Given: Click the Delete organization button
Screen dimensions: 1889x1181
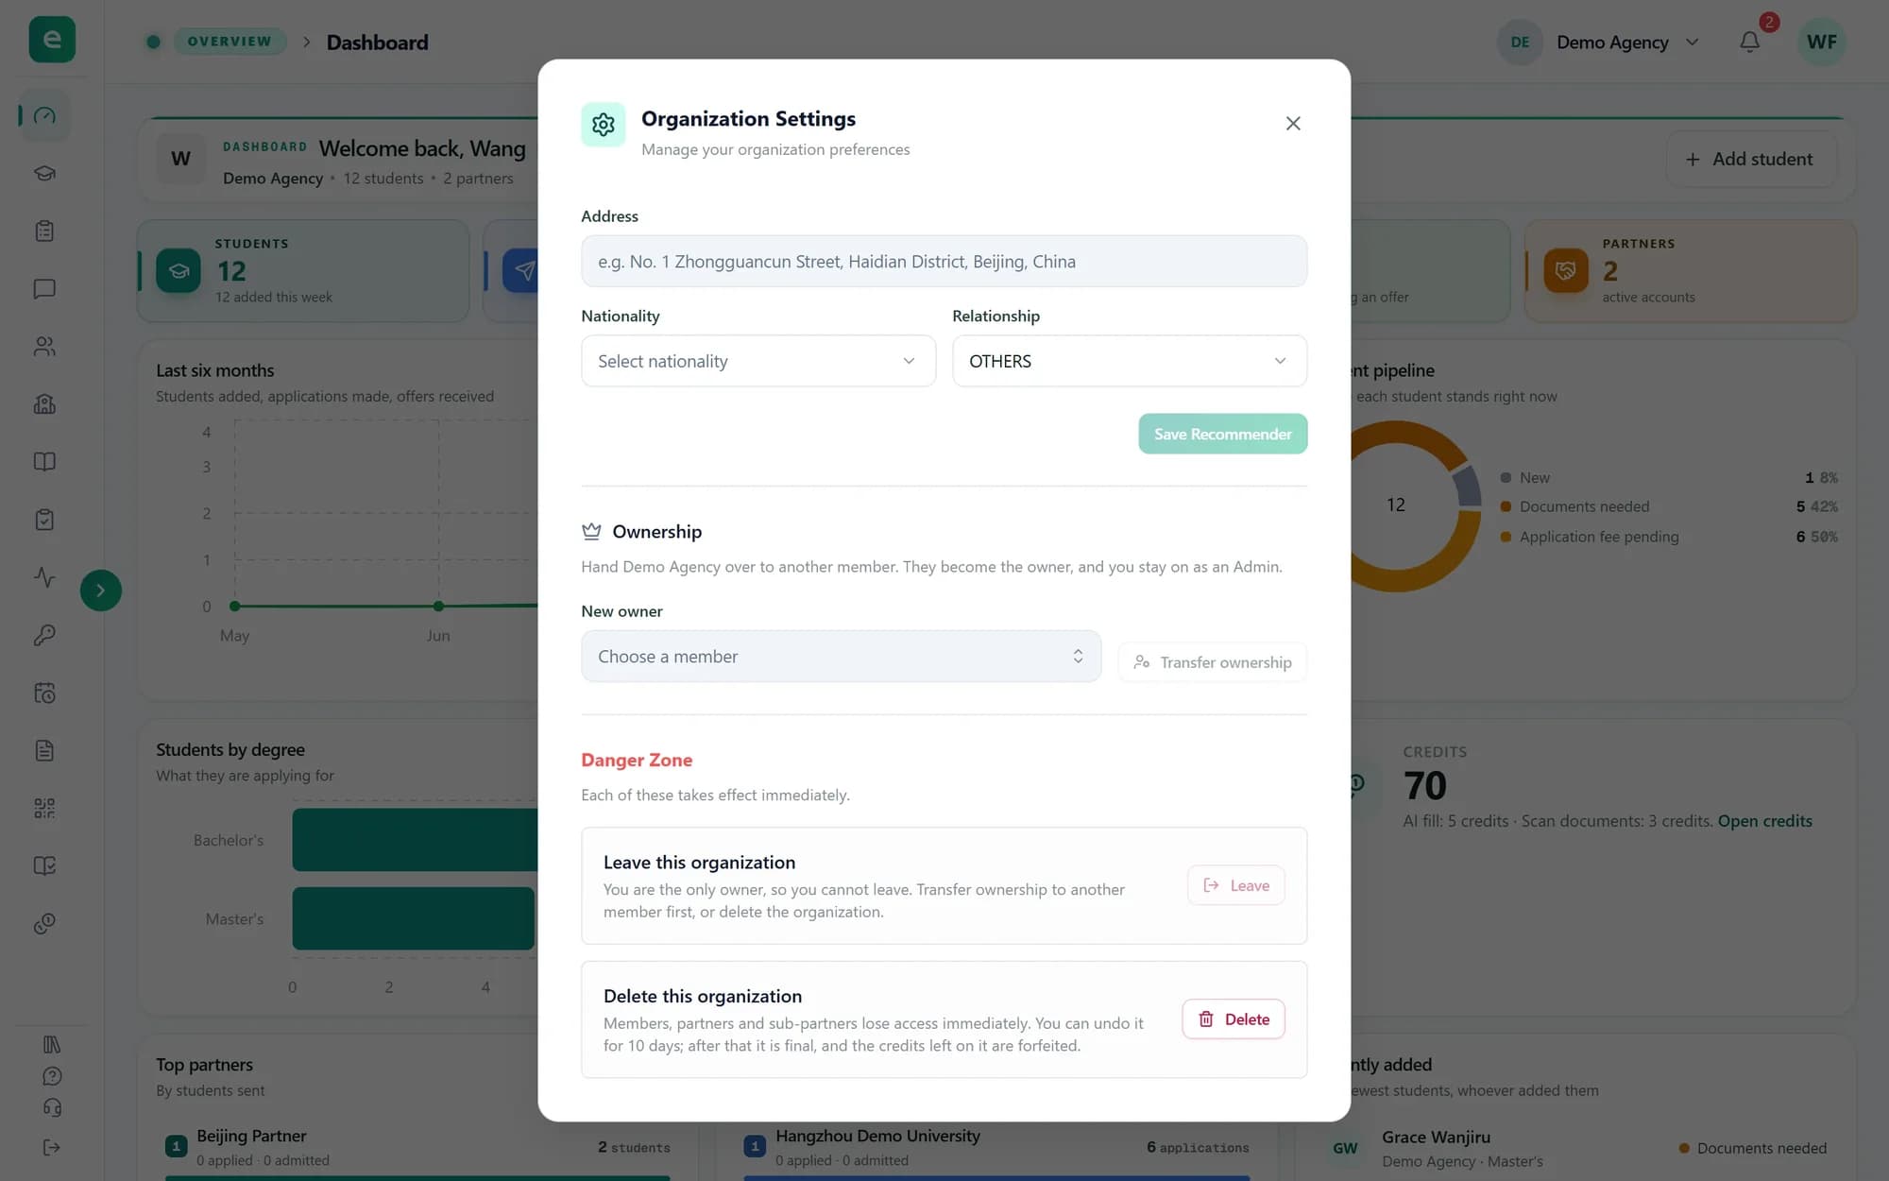Looking at the screenshot, I should point(1234,1019).
